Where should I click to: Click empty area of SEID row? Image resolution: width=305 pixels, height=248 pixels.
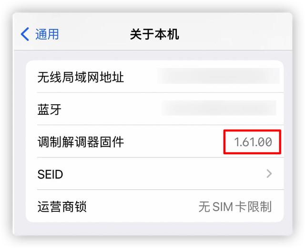163,174
